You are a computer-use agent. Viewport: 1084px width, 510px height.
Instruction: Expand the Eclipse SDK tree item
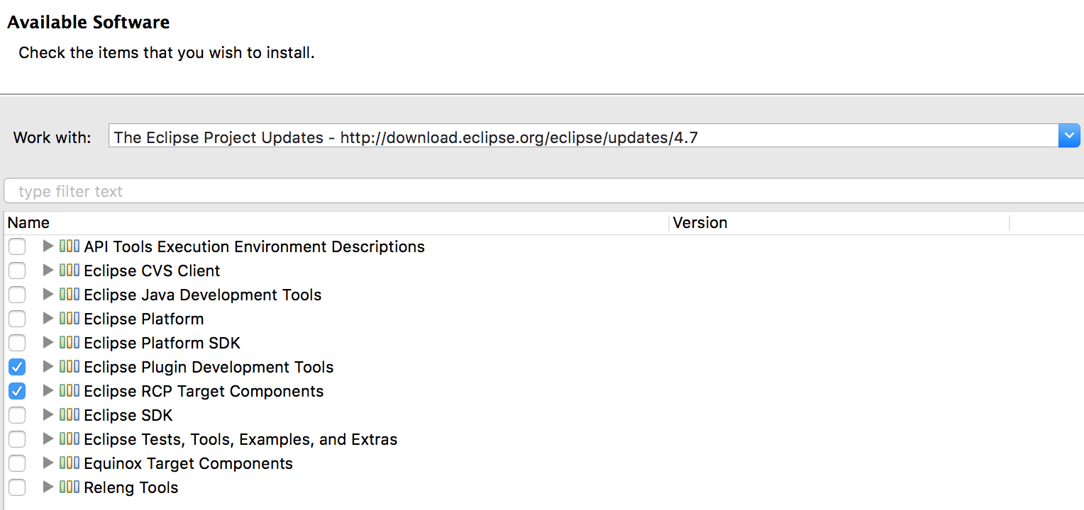(47, 415)
